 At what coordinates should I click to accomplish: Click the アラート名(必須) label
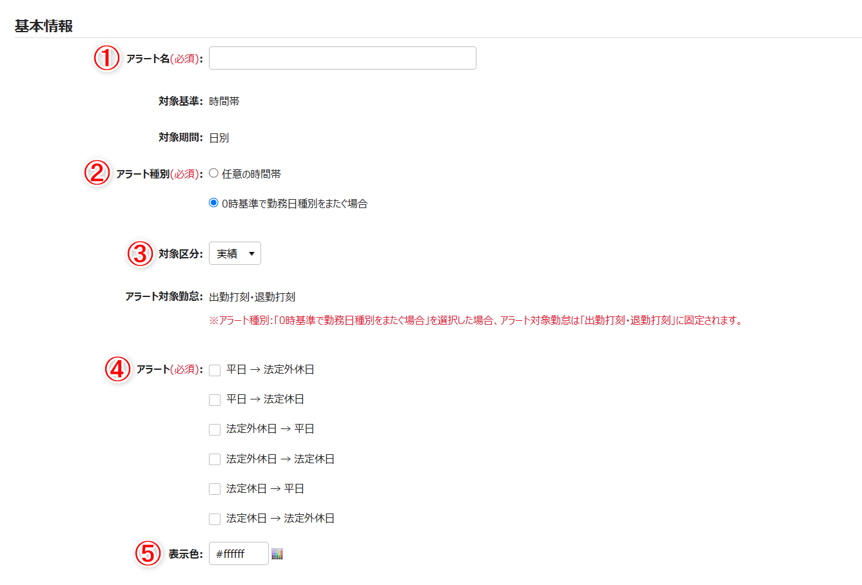pos(164,59)
